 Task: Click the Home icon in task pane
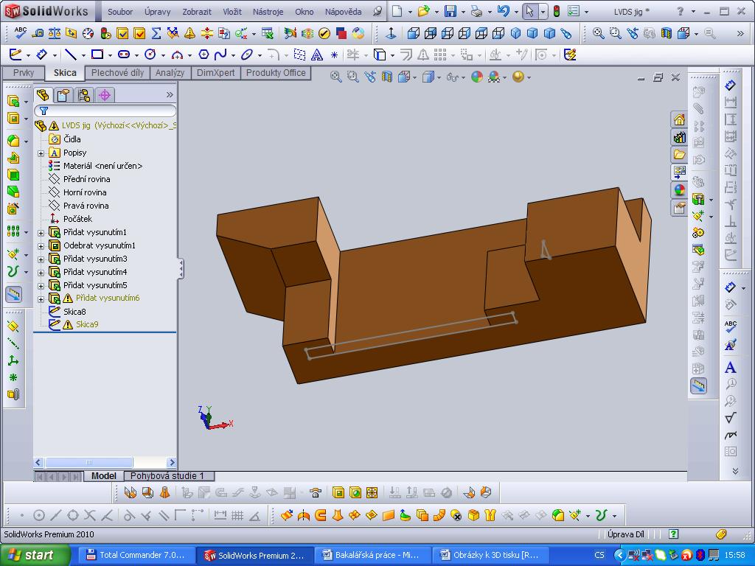pos(679,119)
